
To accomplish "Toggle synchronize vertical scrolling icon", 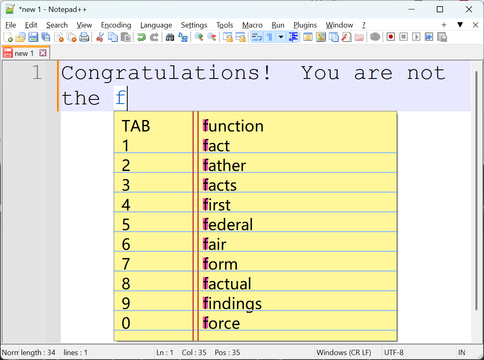I will [228, 37].
